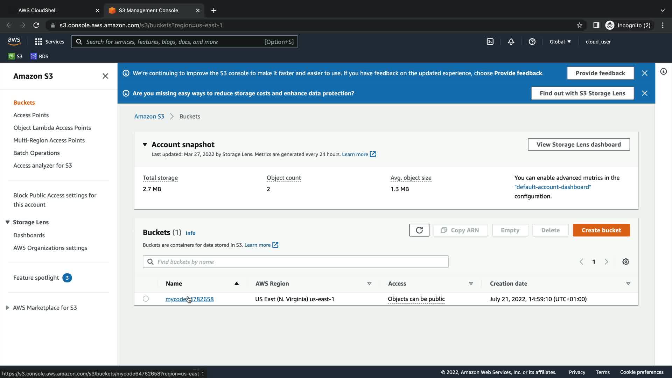Viewport: 672px width, 378px height.
Task: Switch to the AWS CloudShell browser tab
Action: click(x=37, y=10)
